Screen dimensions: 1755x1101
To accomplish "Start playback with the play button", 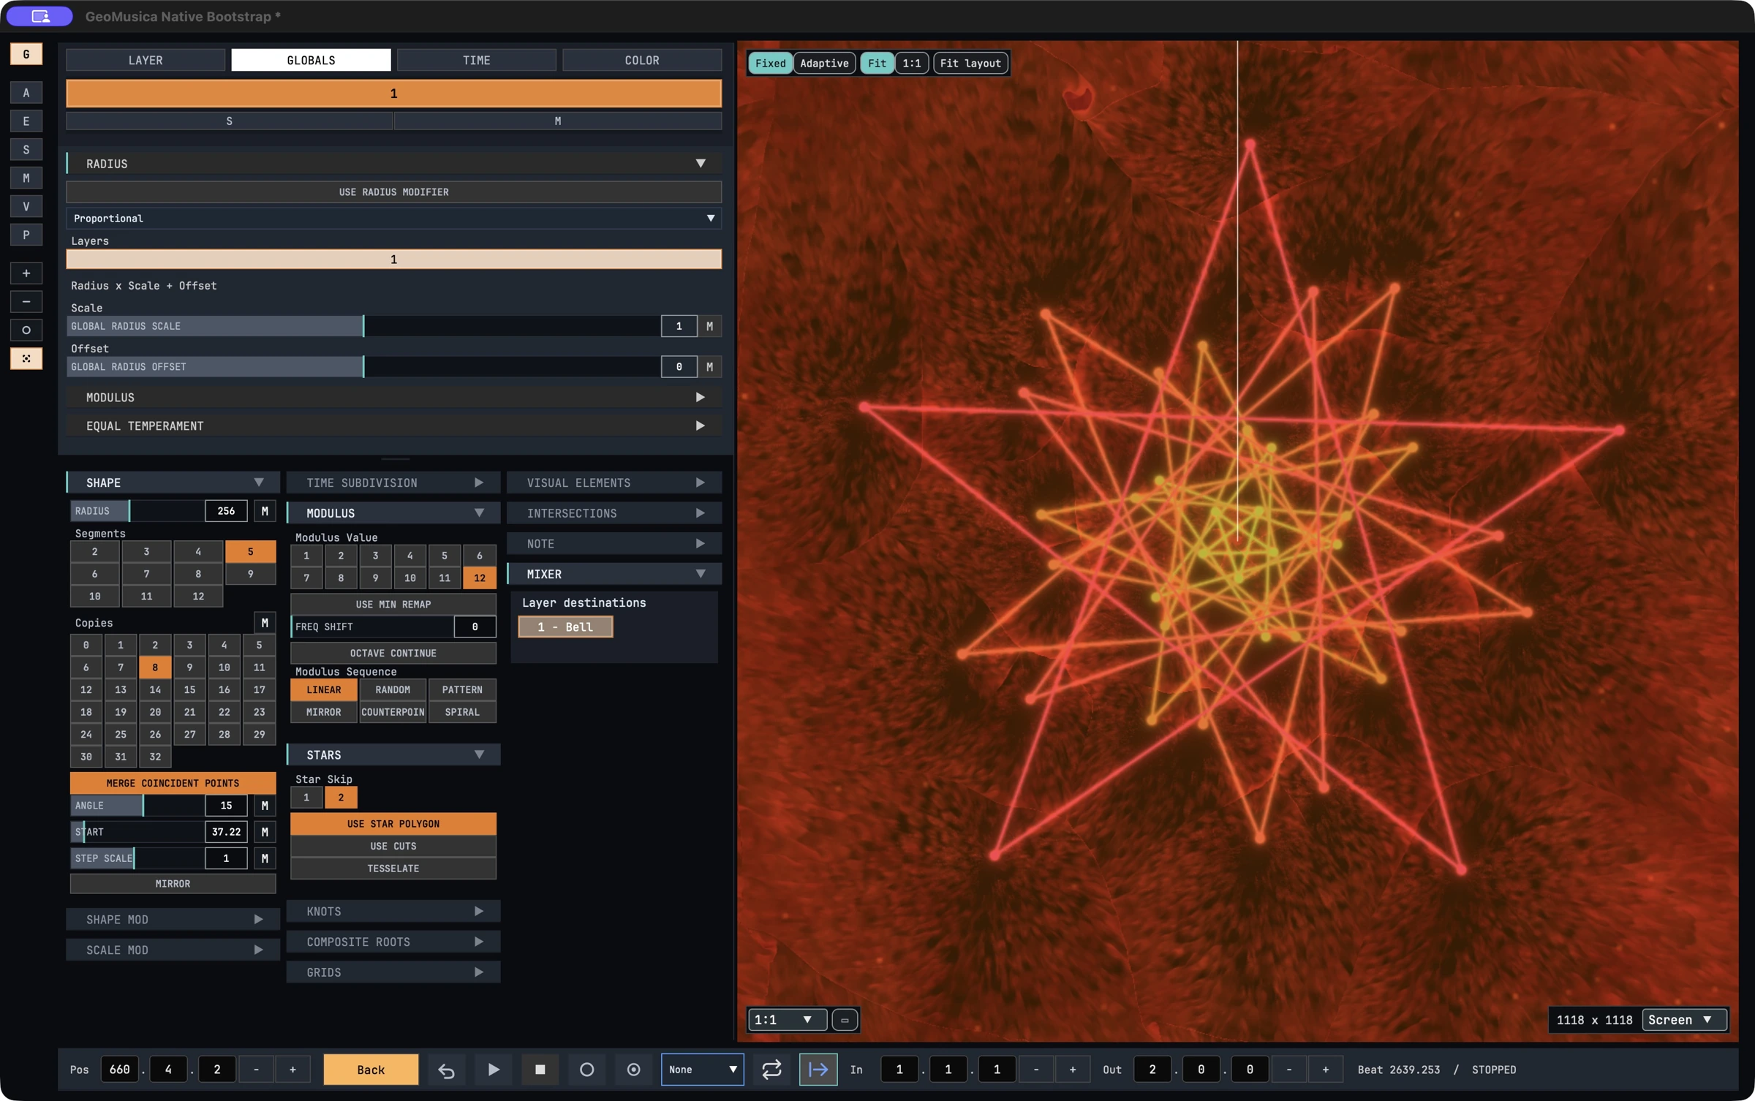I will 494,1070.
